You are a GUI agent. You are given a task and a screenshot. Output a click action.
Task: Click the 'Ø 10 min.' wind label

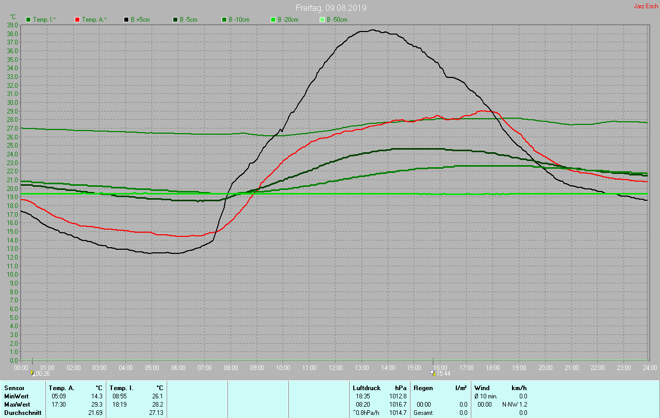486,396
